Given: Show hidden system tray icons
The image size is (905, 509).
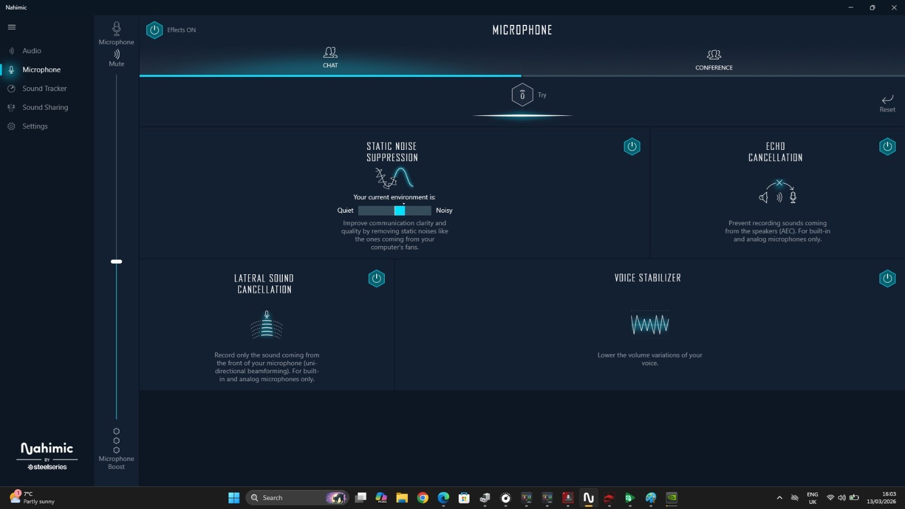Looking at the screenshot, I should (779, 498).
